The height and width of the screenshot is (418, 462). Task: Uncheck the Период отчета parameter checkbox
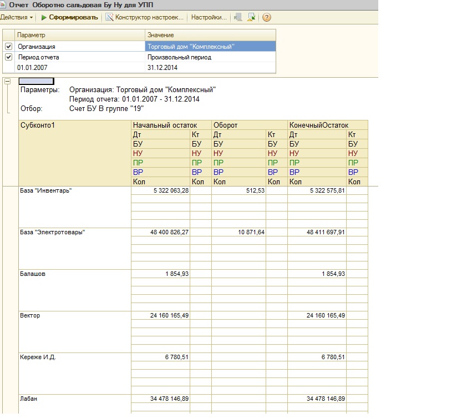point(8,57)
